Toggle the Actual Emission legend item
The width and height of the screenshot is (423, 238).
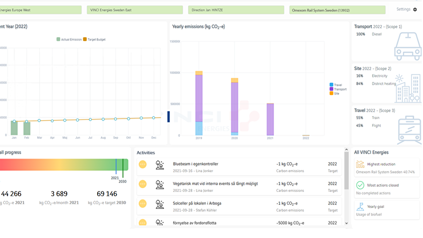pos(69,40)
